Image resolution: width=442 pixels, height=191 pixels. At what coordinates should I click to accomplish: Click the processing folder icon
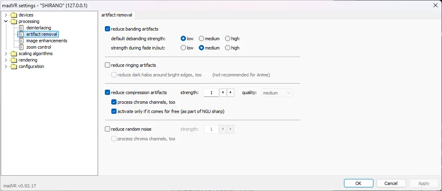pos(14,21)
